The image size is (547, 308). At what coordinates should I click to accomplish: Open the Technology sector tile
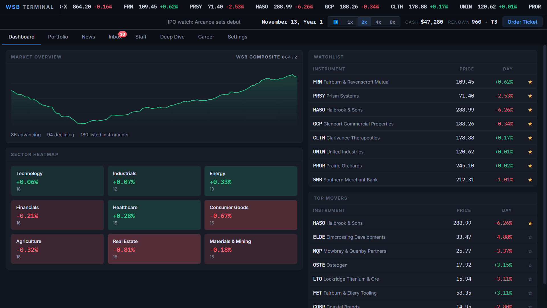pos(58,181)
